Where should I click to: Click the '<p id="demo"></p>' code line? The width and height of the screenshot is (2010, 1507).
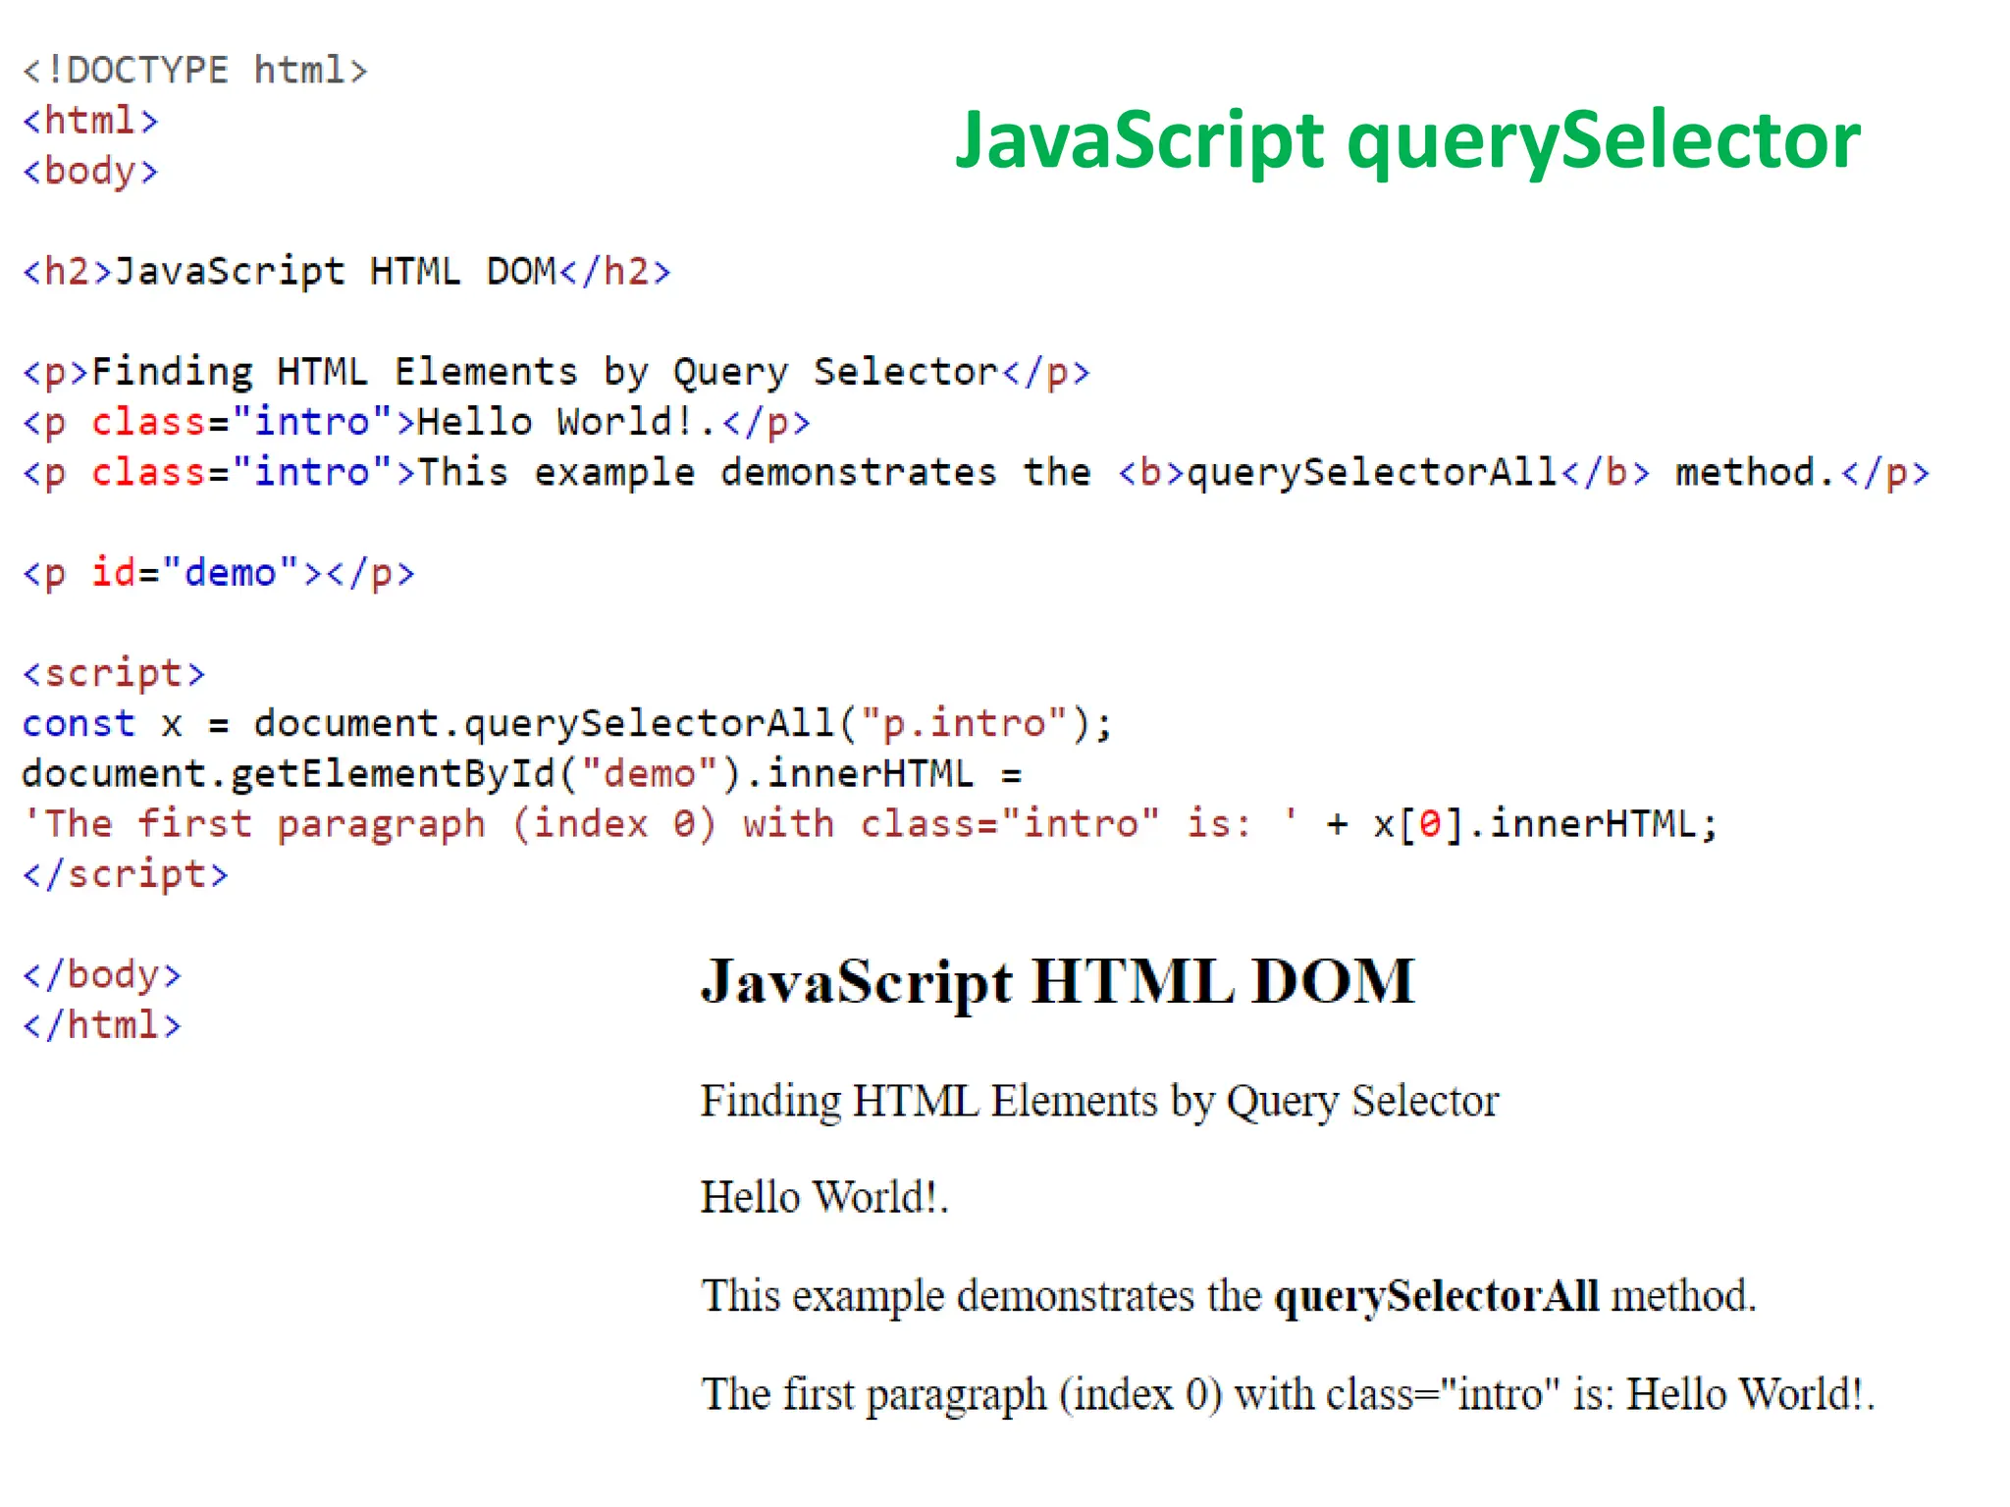(x=219, y=573)
